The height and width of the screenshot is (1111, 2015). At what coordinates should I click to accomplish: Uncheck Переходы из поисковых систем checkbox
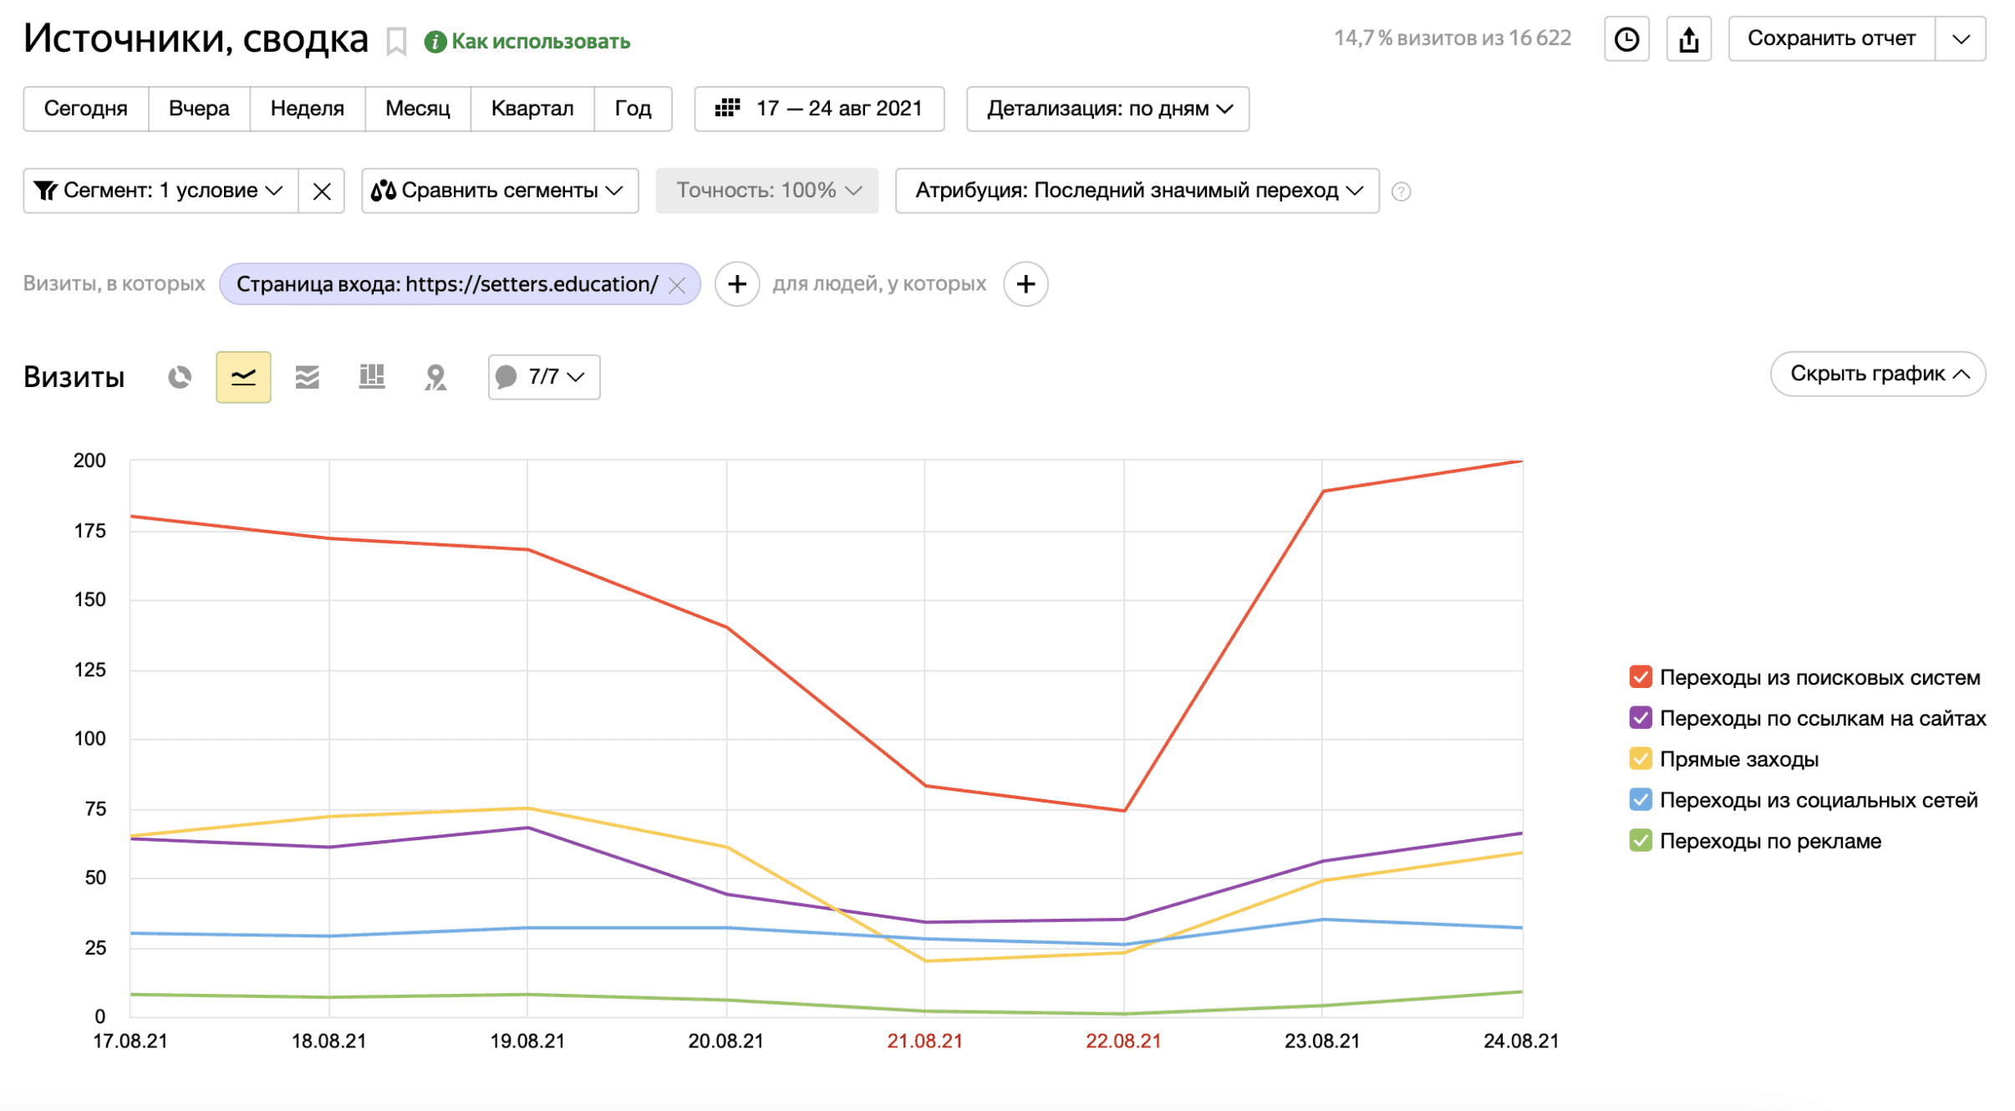click(x=1640, y=677)
